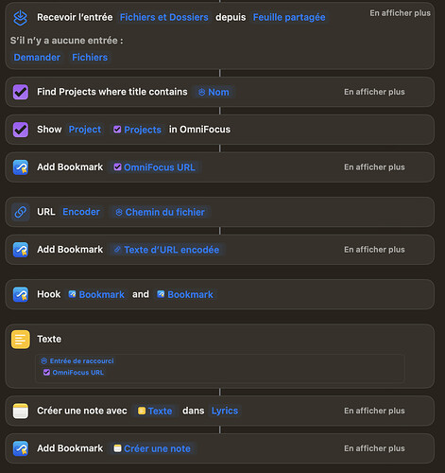Click inside the Texte content field
445x473 pixels.
pos(220,368)
